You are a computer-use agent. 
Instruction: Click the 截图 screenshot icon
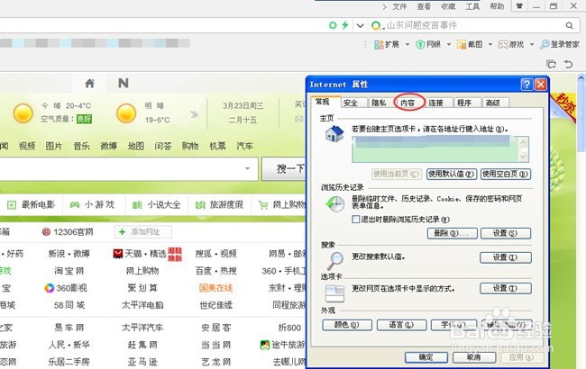click(x=462, y=45)
